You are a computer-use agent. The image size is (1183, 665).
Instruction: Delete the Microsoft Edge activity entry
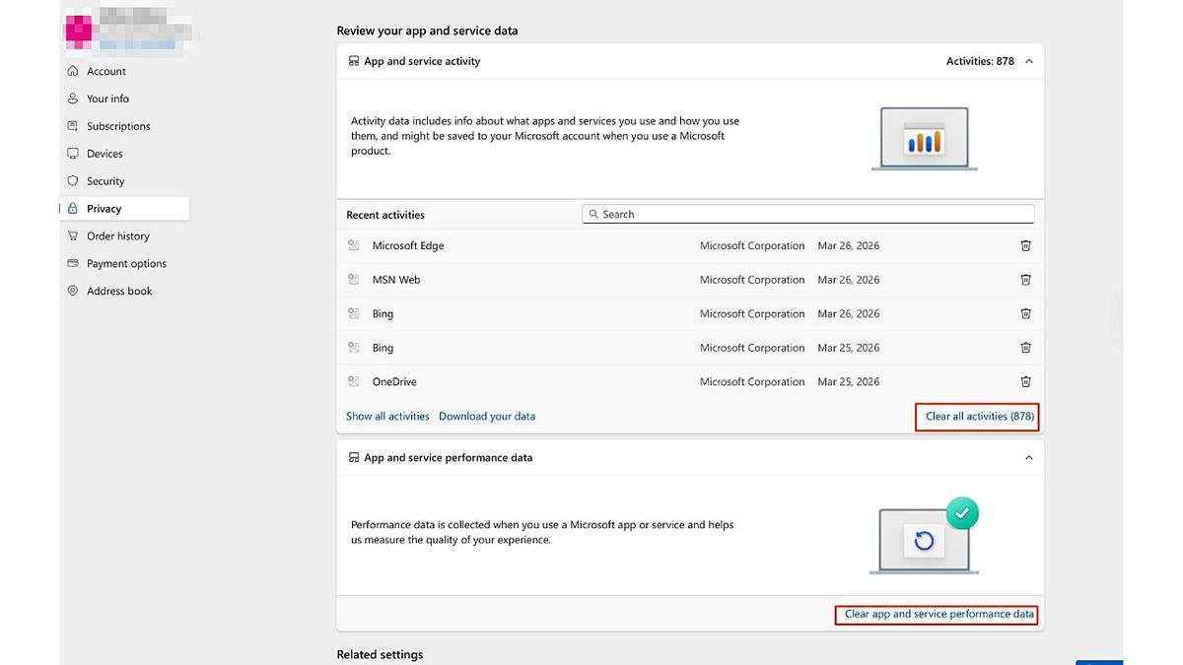(1025, 245)
